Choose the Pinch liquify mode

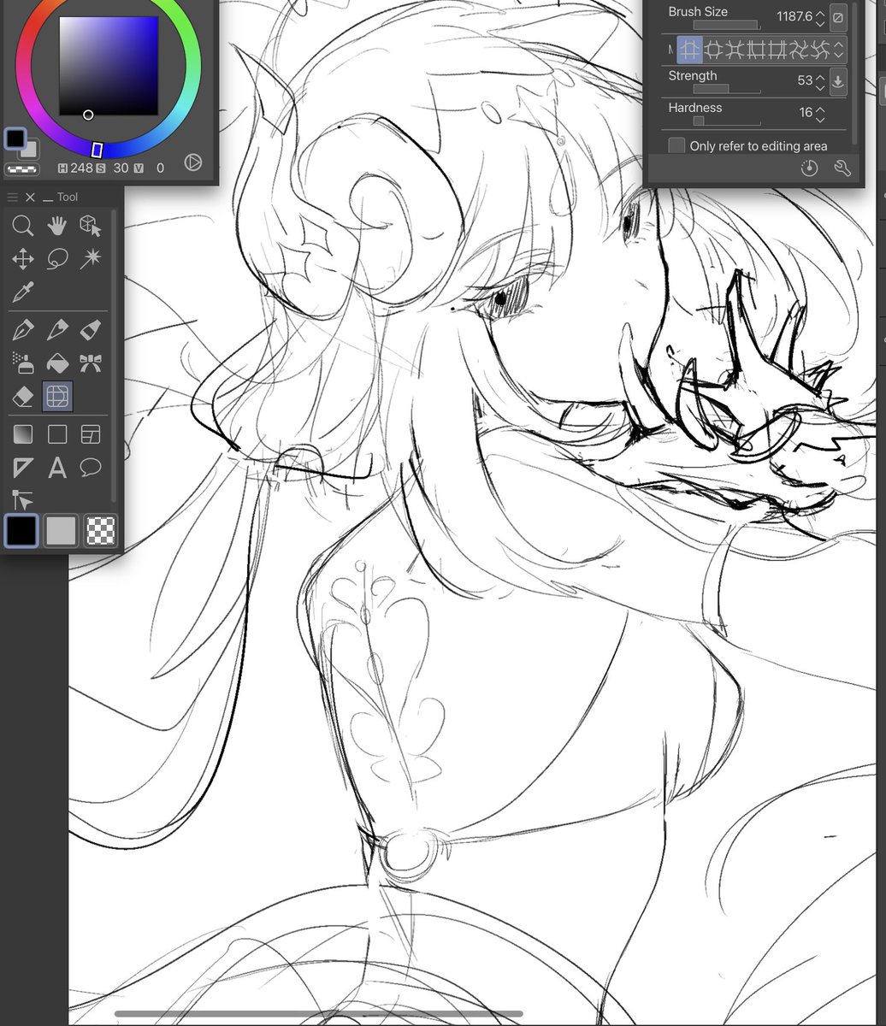point(734,50)
